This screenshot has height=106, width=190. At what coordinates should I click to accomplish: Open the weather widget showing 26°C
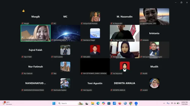click(7, 103)
